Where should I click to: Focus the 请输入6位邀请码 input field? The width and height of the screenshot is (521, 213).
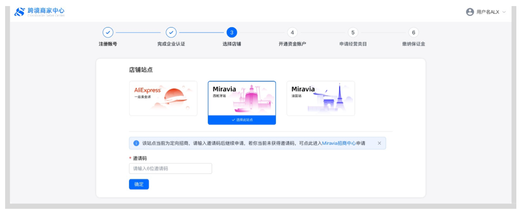(170, 168)
